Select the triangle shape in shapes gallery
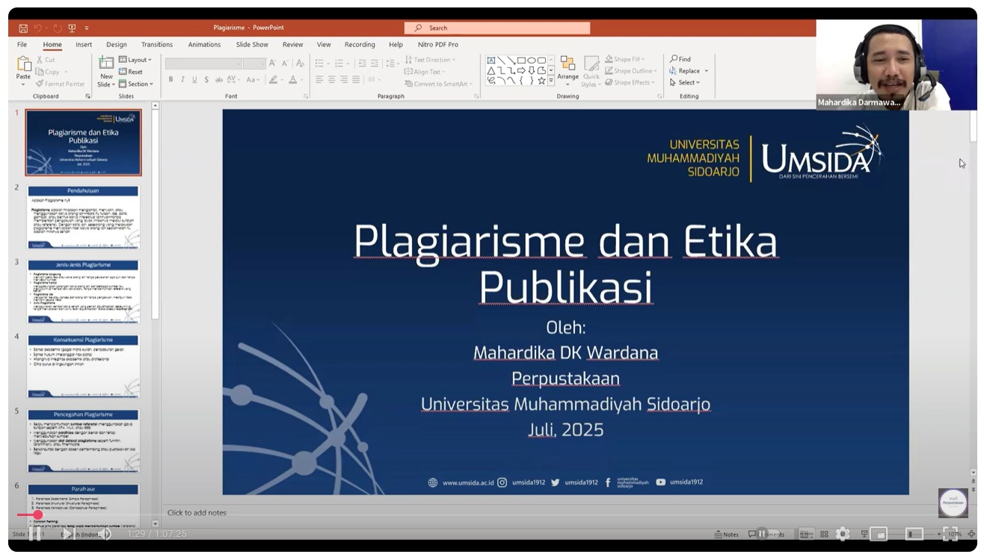 click(491, 70)
